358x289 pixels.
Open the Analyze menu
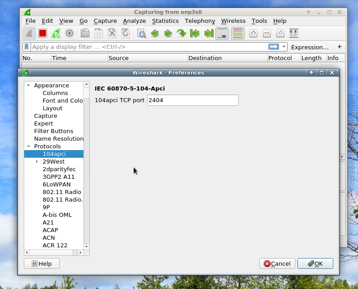[134, 21]
